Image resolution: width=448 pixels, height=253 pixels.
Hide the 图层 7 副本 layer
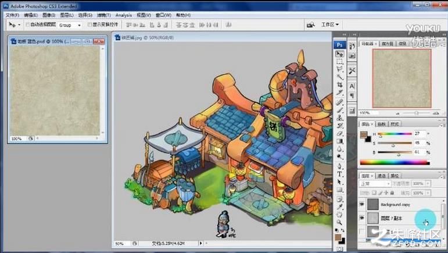tap(362, 218)
